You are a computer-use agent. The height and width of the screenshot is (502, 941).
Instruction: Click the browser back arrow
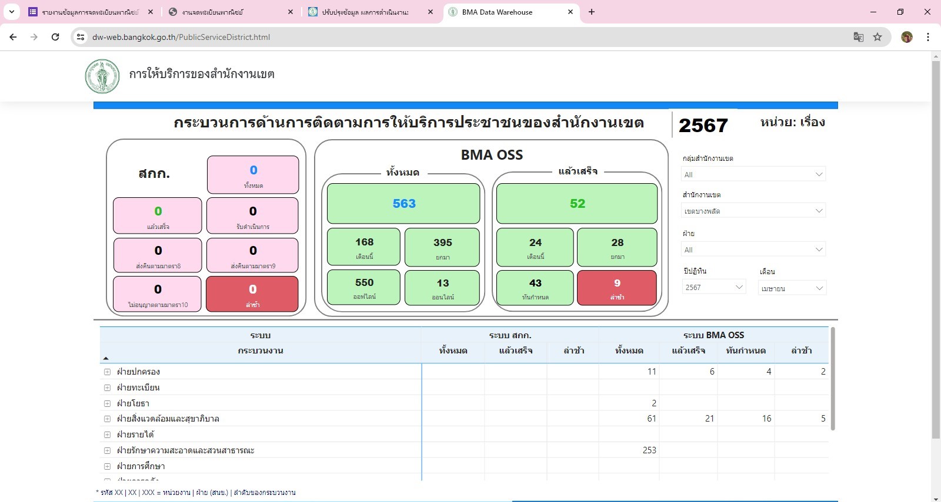pyautogui.click(x=13, y=37)
